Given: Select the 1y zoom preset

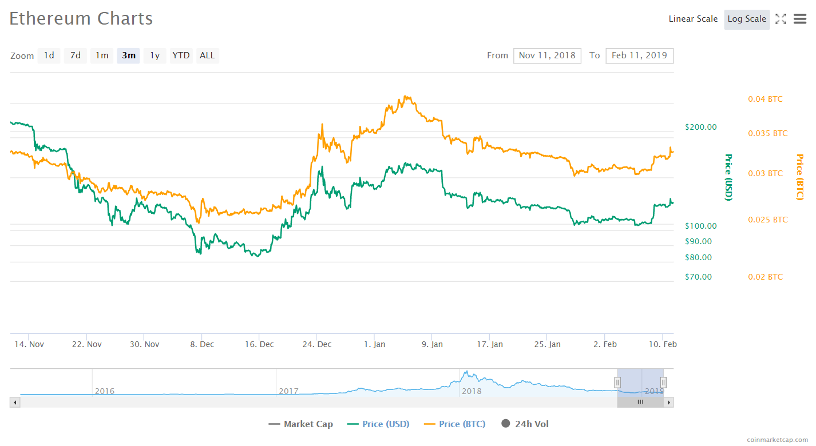Looking at the screenshot, I should (x=155, y=55).
